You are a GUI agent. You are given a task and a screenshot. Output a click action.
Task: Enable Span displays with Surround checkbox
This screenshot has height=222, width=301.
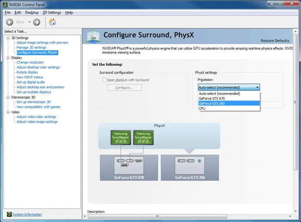point(104,80)
